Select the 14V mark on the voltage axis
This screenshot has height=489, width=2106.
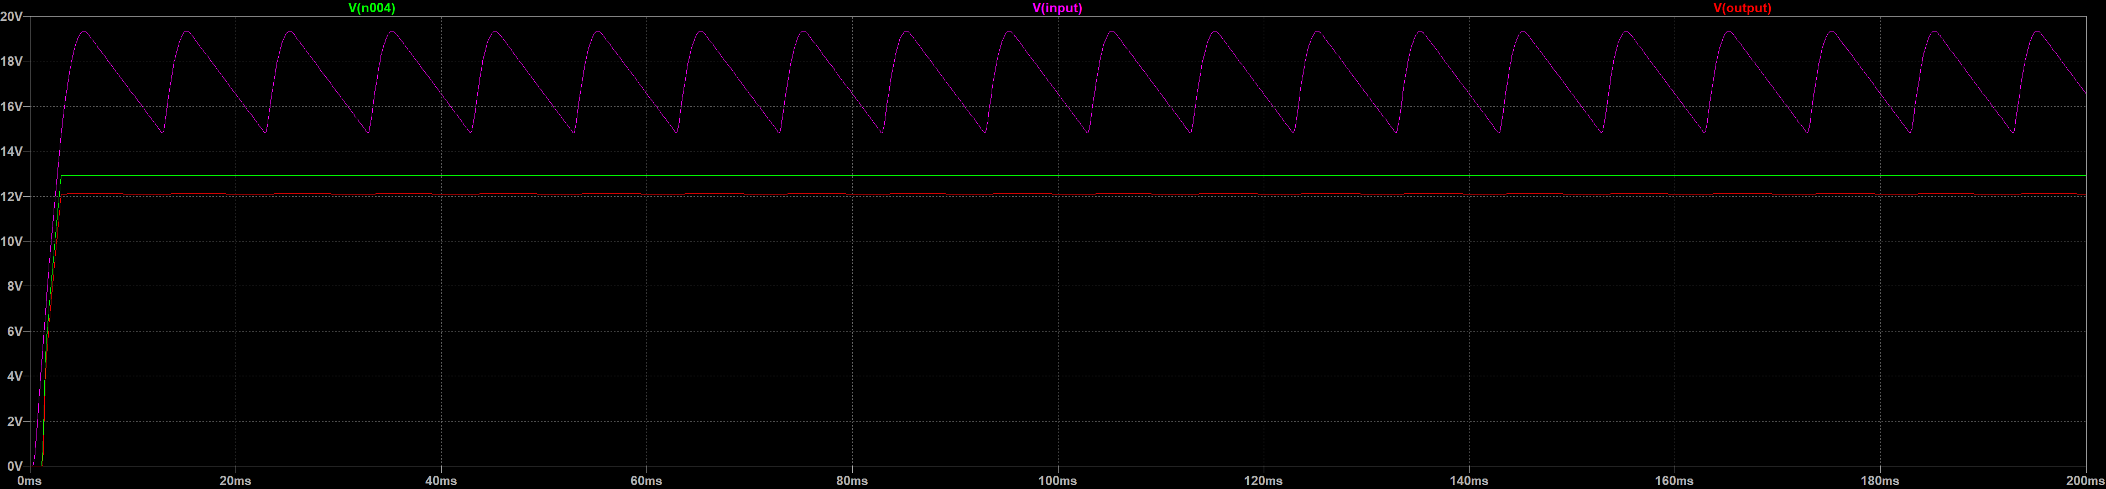(12, 151)
